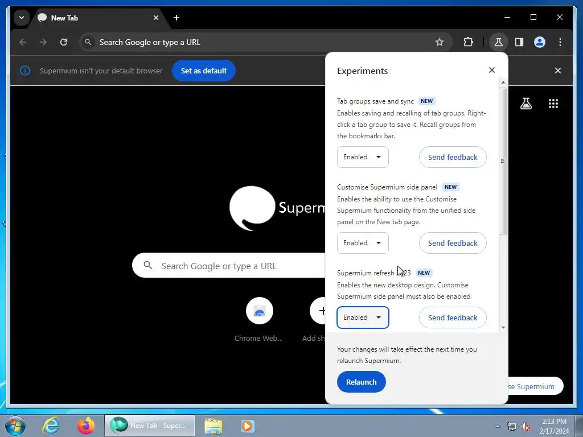Image resolution: width=583 pixels, height=437 pixels.
Task: Click the Show desktop strip
Action: [579, 426]
